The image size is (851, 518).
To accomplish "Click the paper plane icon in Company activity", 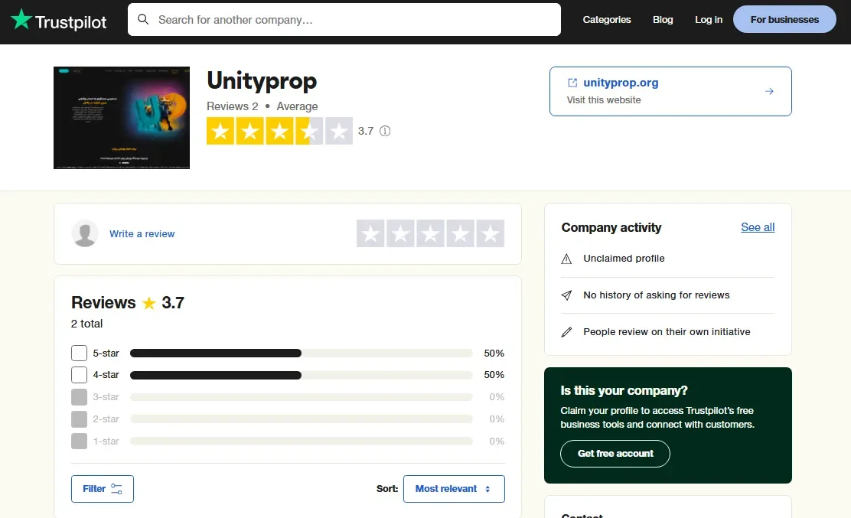I will [x=566, y=295].
